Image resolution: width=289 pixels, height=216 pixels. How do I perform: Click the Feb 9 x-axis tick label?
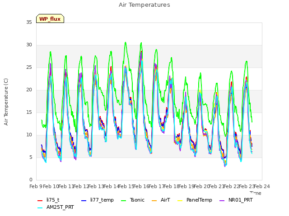point(36,186)
